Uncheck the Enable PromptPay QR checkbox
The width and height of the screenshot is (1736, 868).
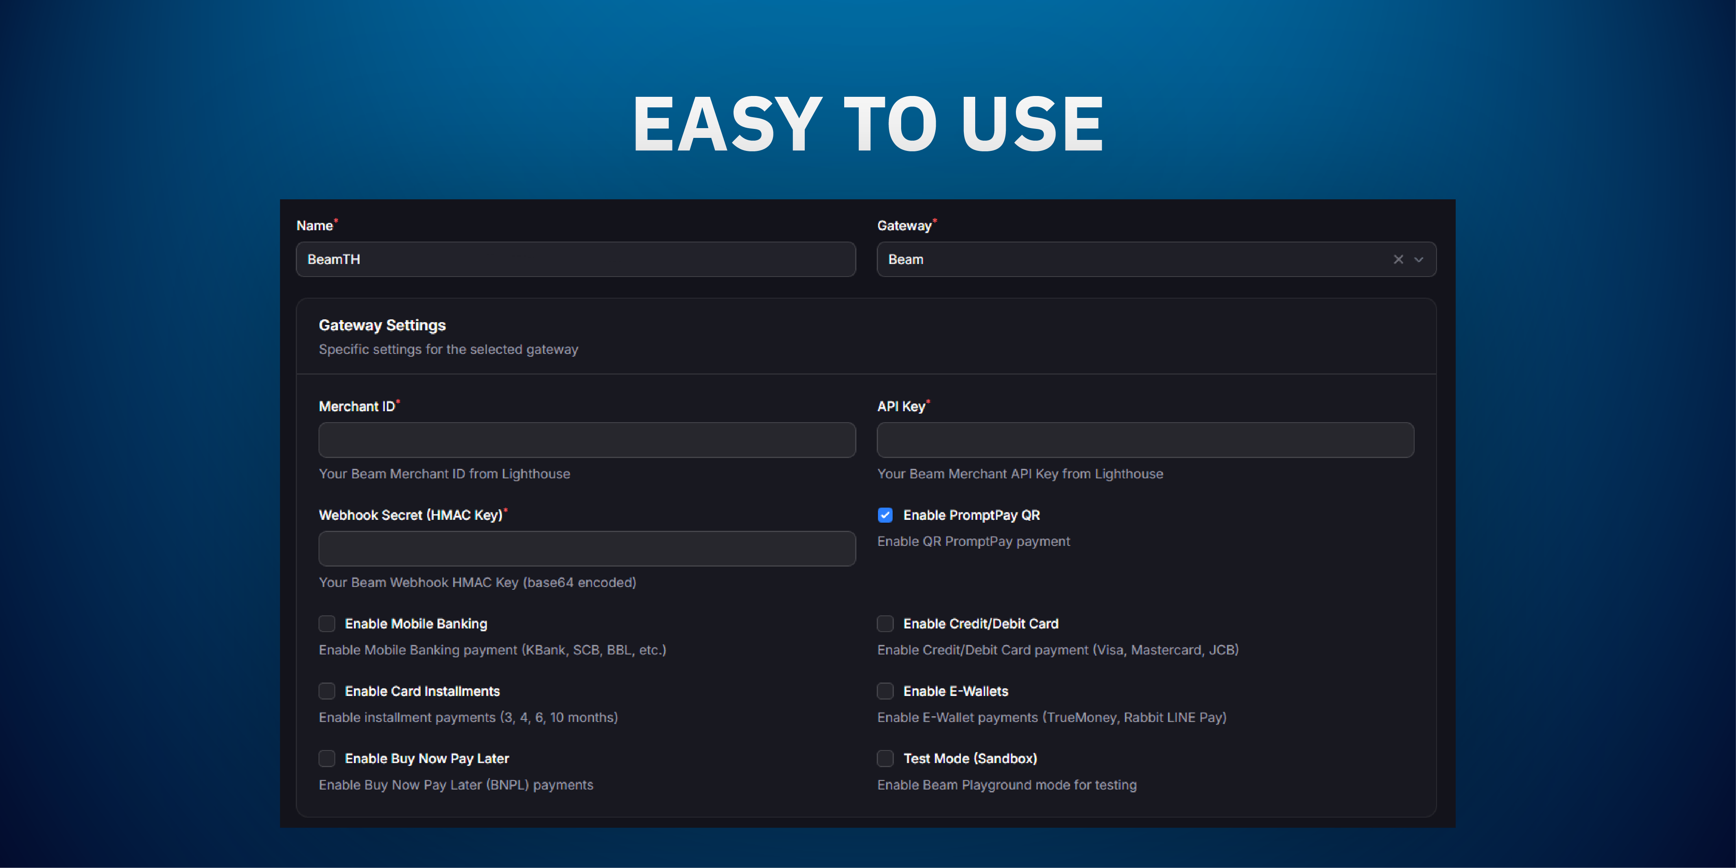tap(885, 515)
